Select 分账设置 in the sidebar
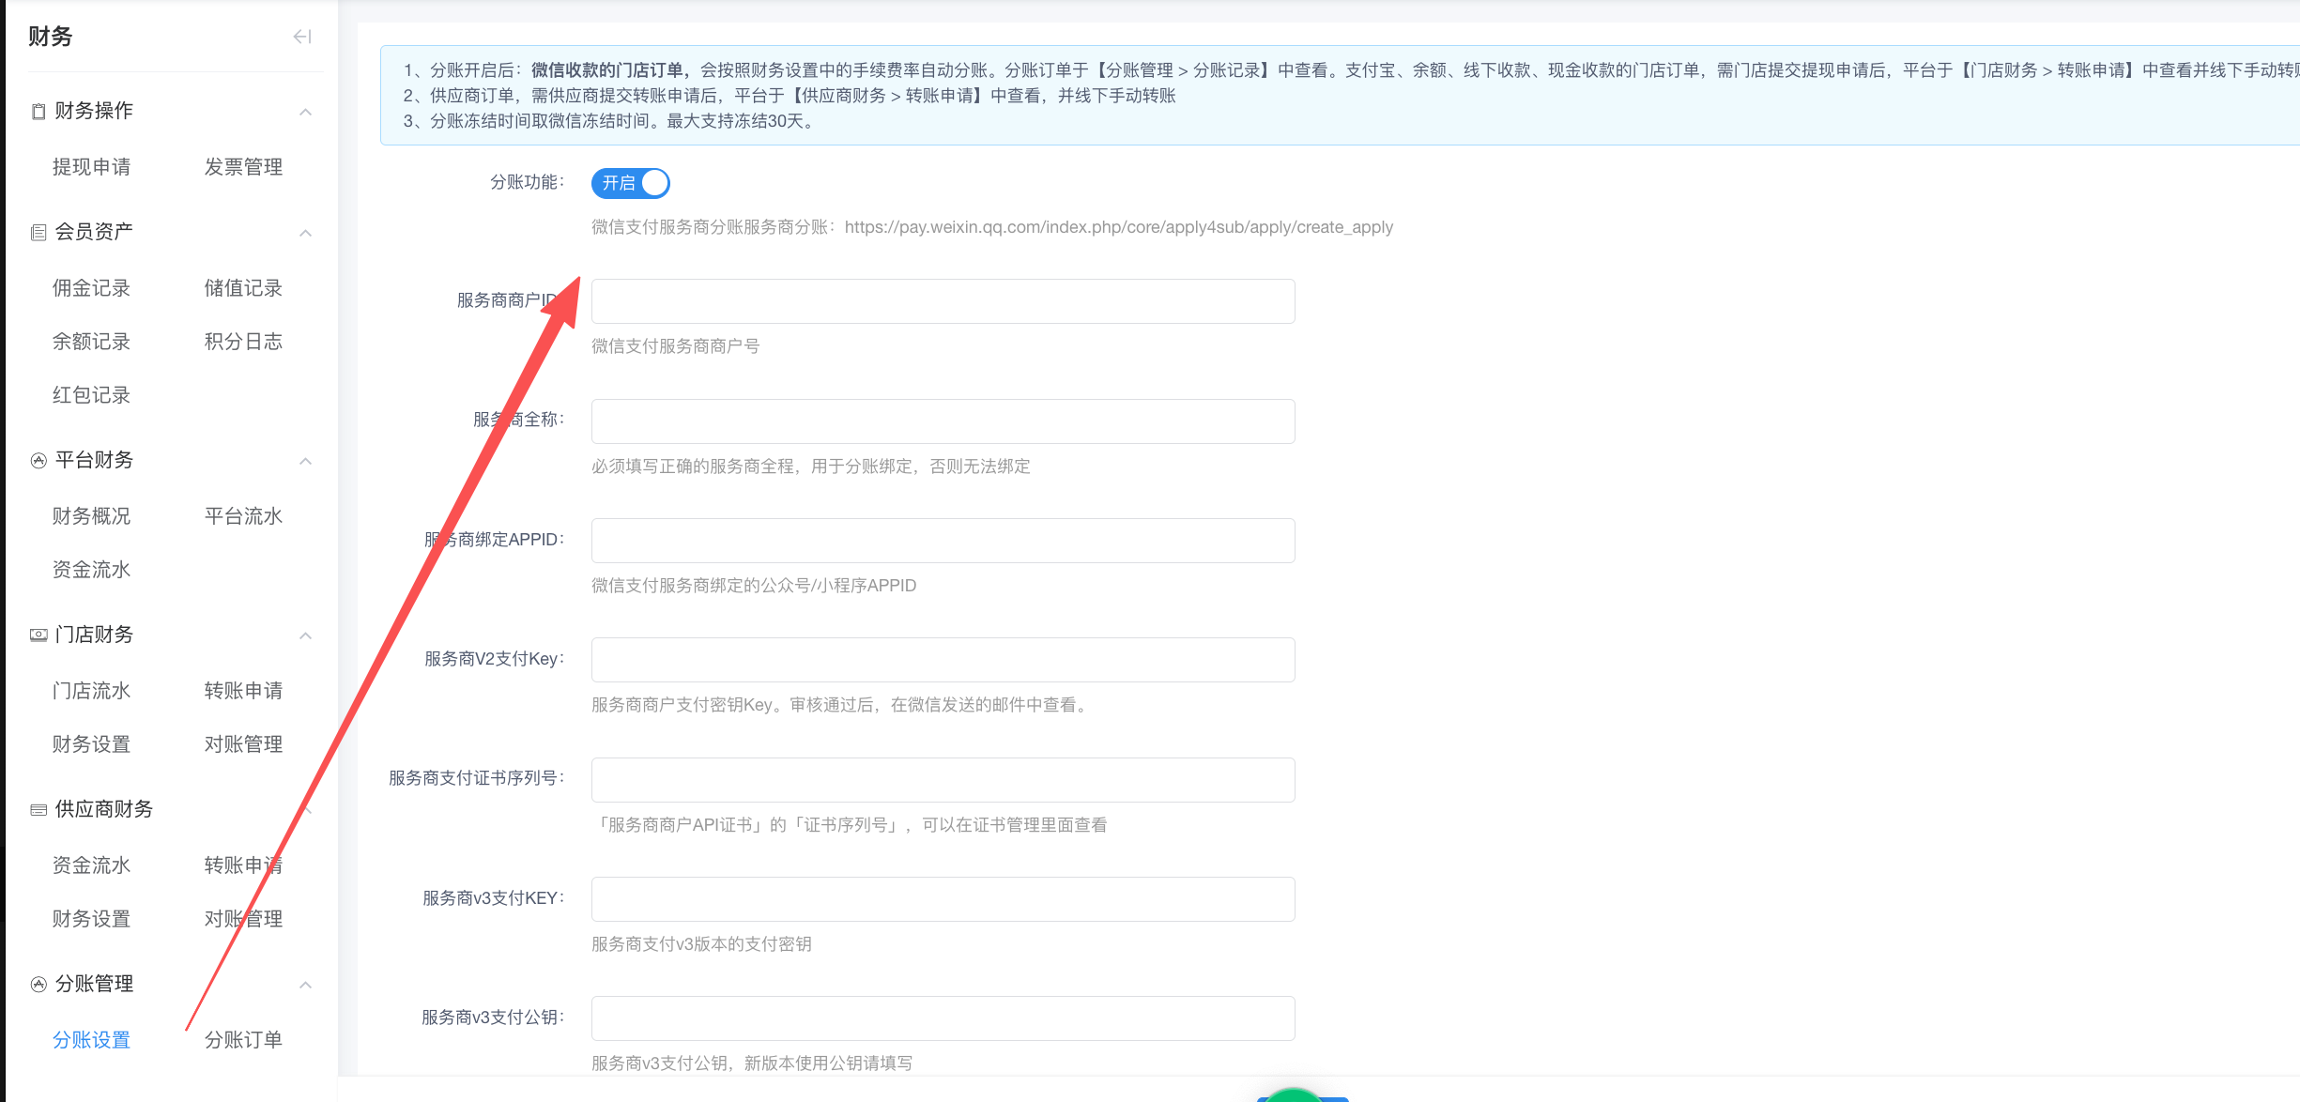2300x1102 pixels. [90, 1039]
